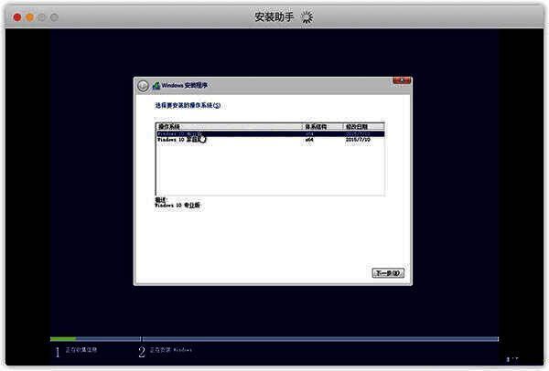Click the 选择要安装的操作系统 label
This screenshot has width=549, height=371.
point(188,105)
